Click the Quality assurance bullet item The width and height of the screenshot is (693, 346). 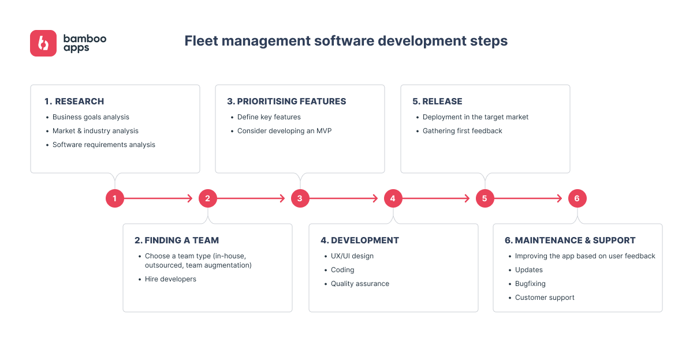[360, 283]
